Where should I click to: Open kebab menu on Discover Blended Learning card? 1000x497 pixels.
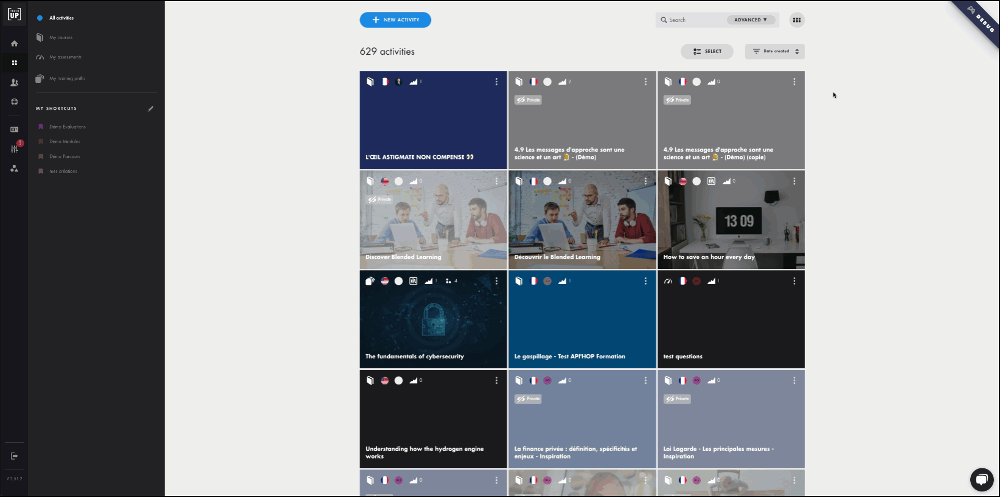496,181
